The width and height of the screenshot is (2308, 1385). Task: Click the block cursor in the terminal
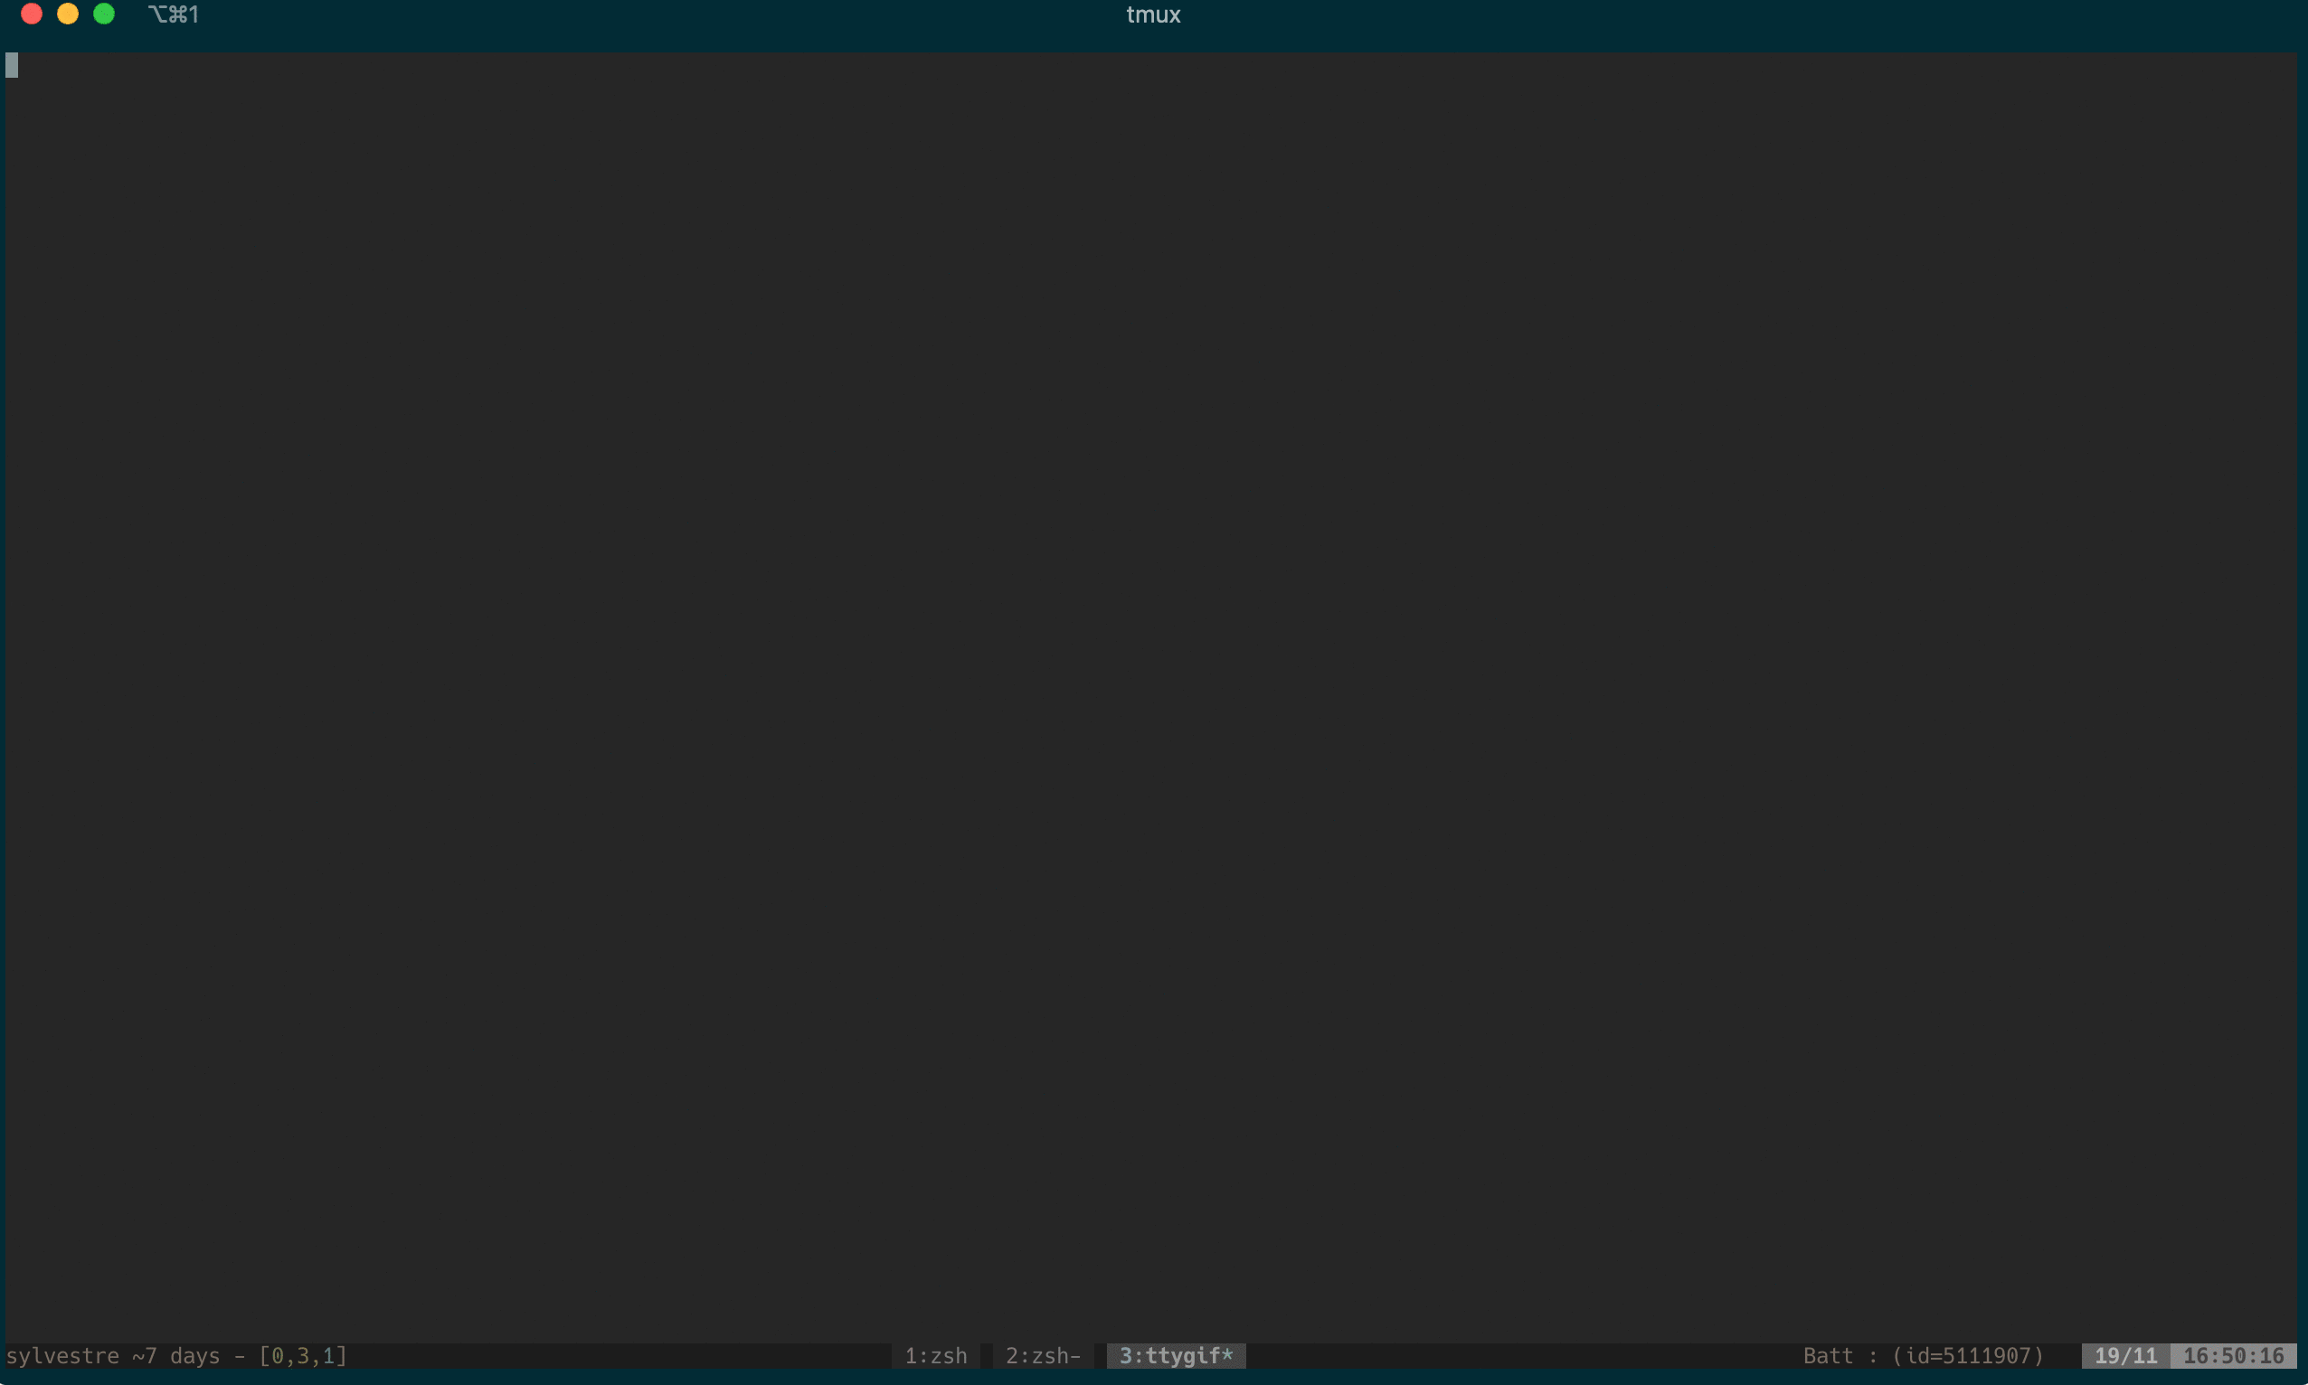point(12,64)
